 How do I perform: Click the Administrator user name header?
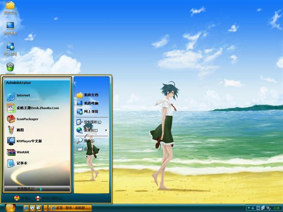tap(19, 83)
